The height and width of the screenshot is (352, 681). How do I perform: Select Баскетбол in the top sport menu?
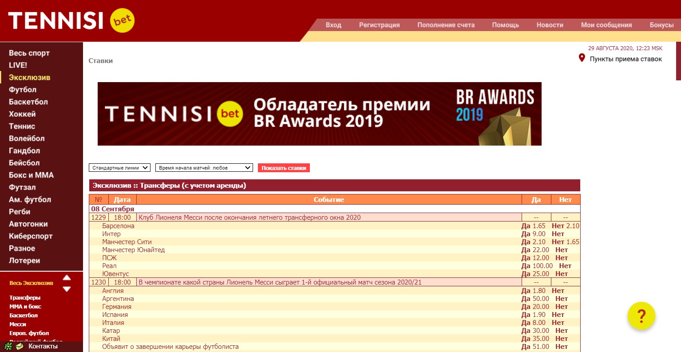(x=28, y=102)
